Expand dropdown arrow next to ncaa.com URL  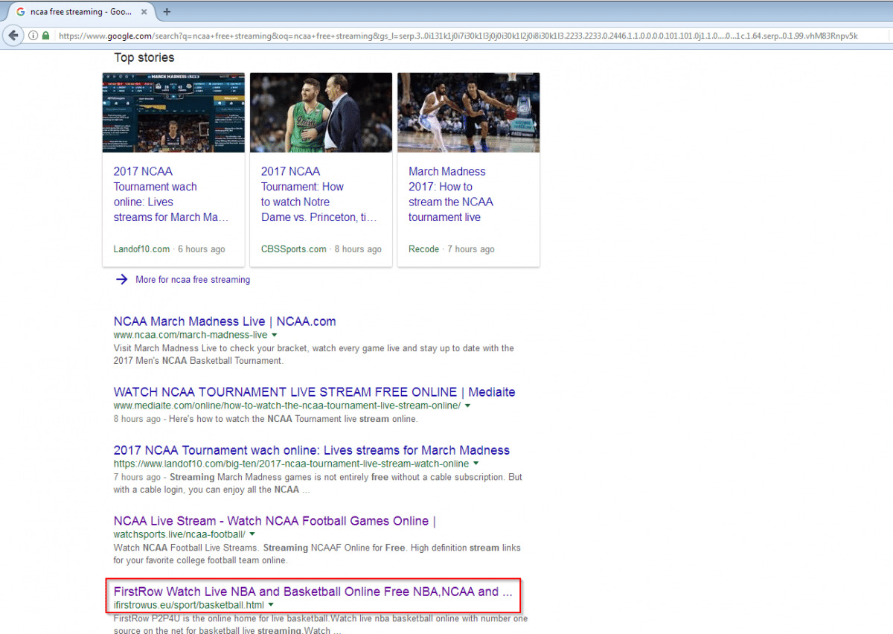coord(275,336)
